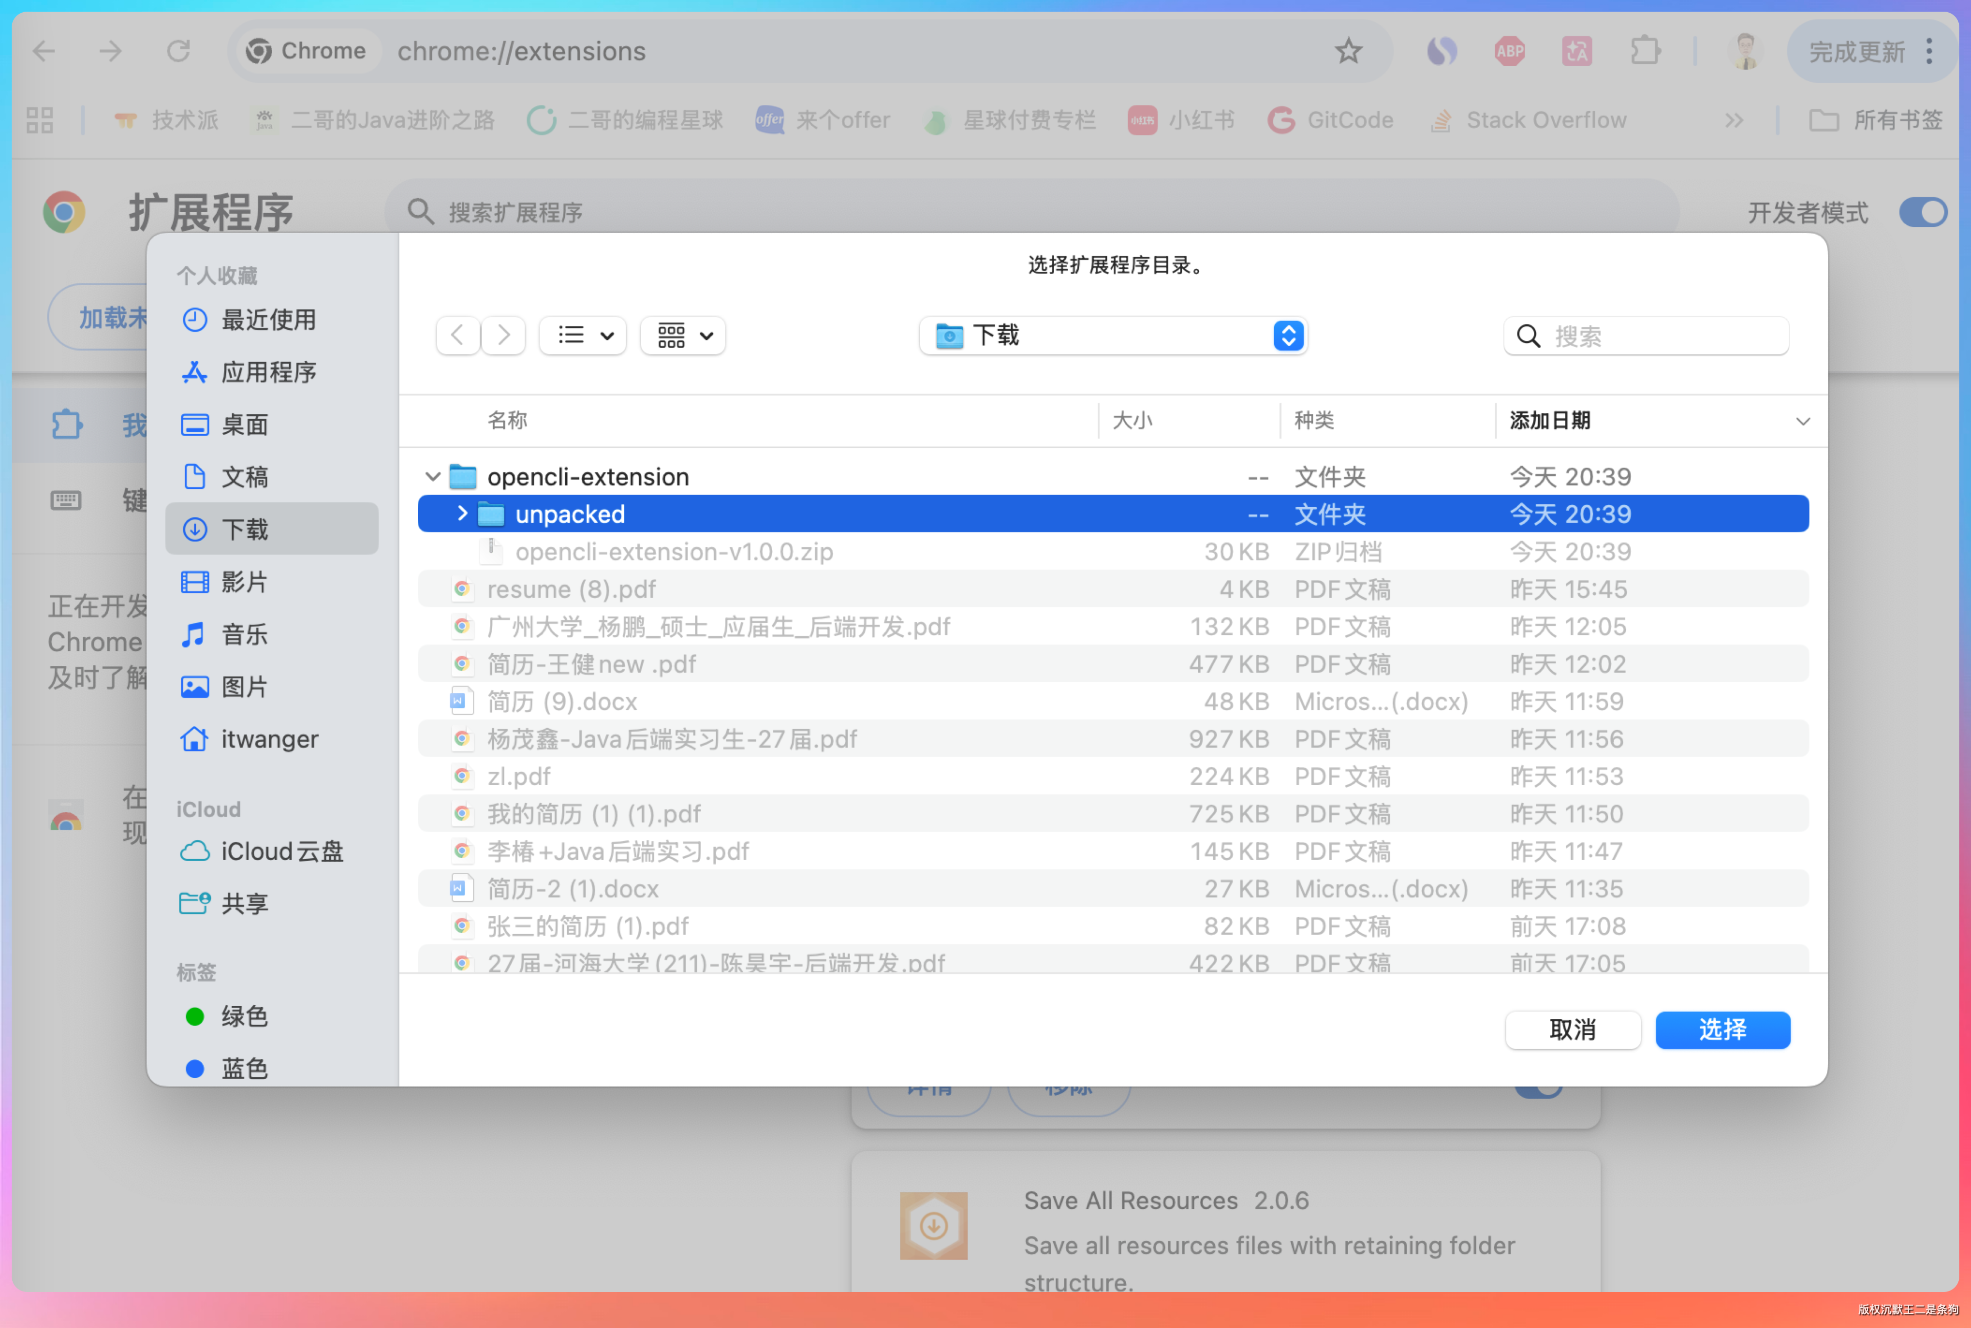
Task: Open the grouping options dropdown
Action: 683,335
